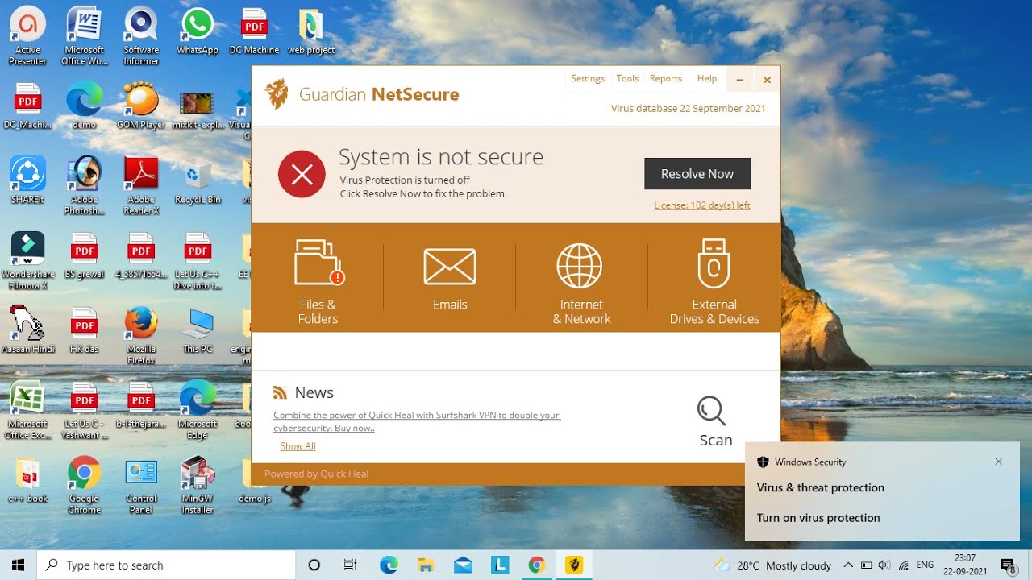The image size is (1032, 580).
Task: Open WhatsApp desktop shortcut
Action: 198,31
